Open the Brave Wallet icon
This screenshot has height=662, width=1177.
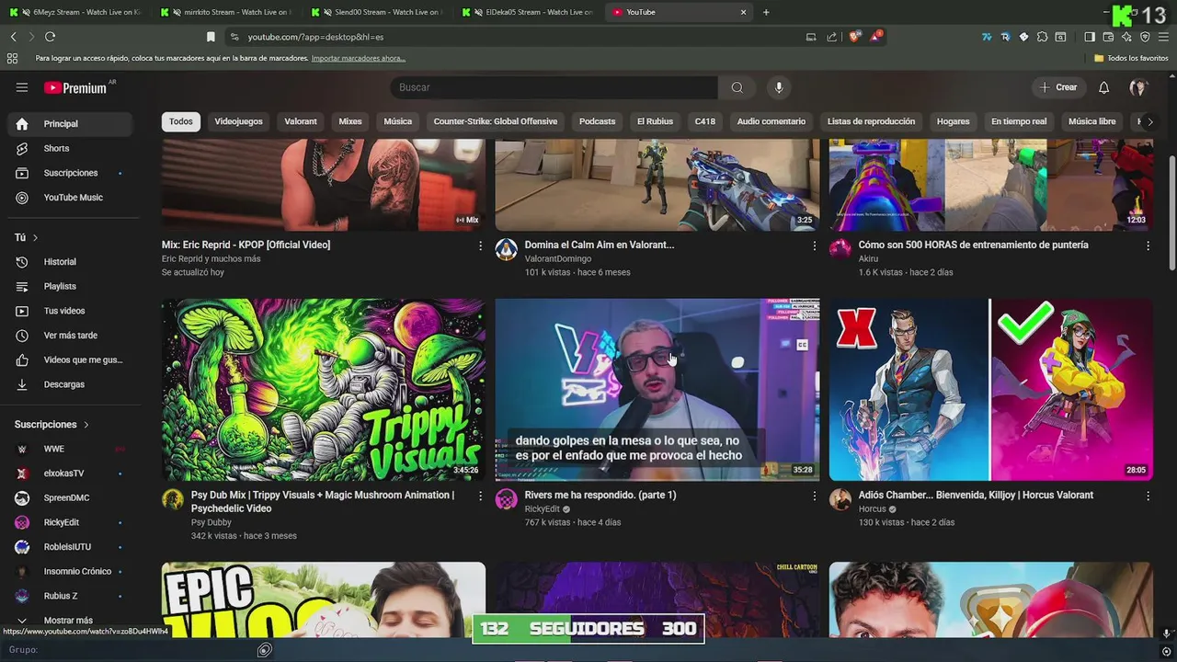pyautogui.click(x=1108, y=37)
